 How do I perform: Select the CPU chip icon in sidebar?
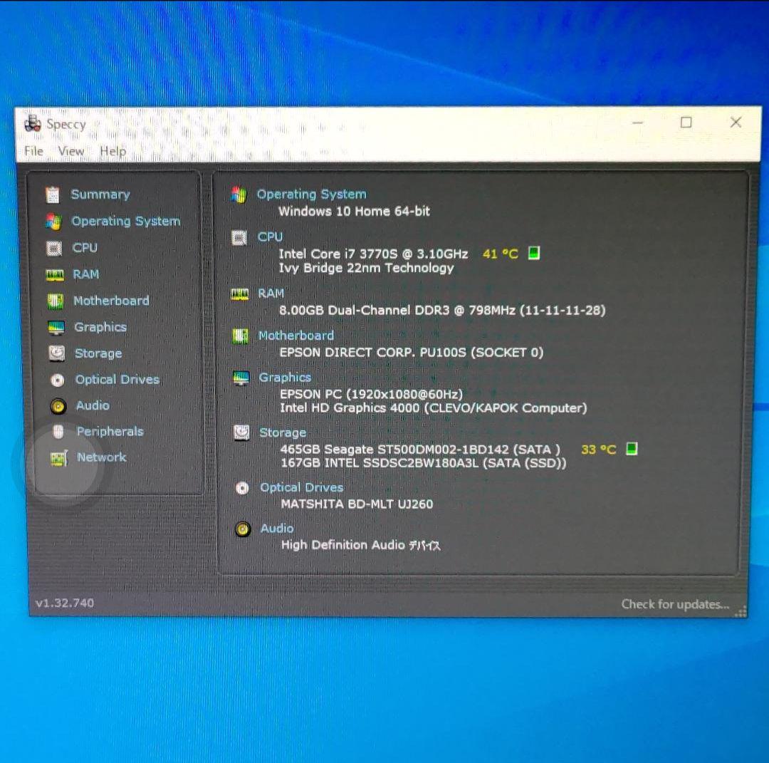(54, 248)
